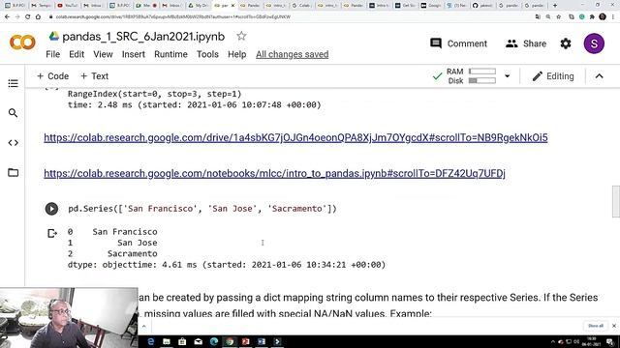Click the Disk usage bar
This screenshot has height=348, width=620.
click(482, 81)
